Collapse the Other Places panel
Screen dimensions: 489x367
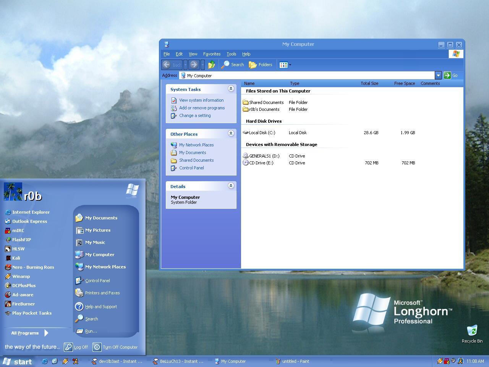231,133
